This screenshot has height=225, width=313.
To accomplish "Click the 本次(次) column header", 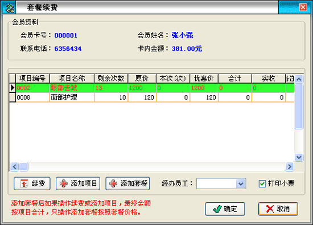I will click(x=173, y=79).
